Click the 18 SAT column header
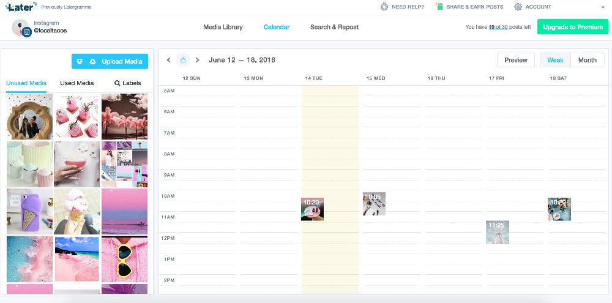Image resolution: width=612 pixels, height=303 pixels. pyautogui.click(x=558, y=78)
